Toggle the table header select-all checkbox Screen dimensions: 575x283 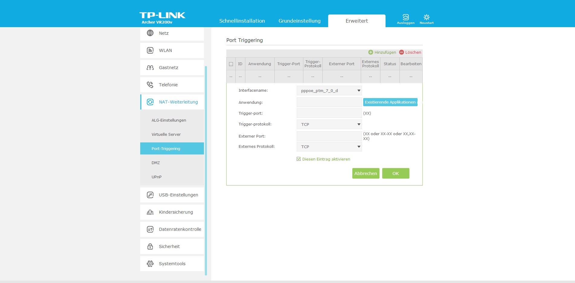tap(231, 64)
